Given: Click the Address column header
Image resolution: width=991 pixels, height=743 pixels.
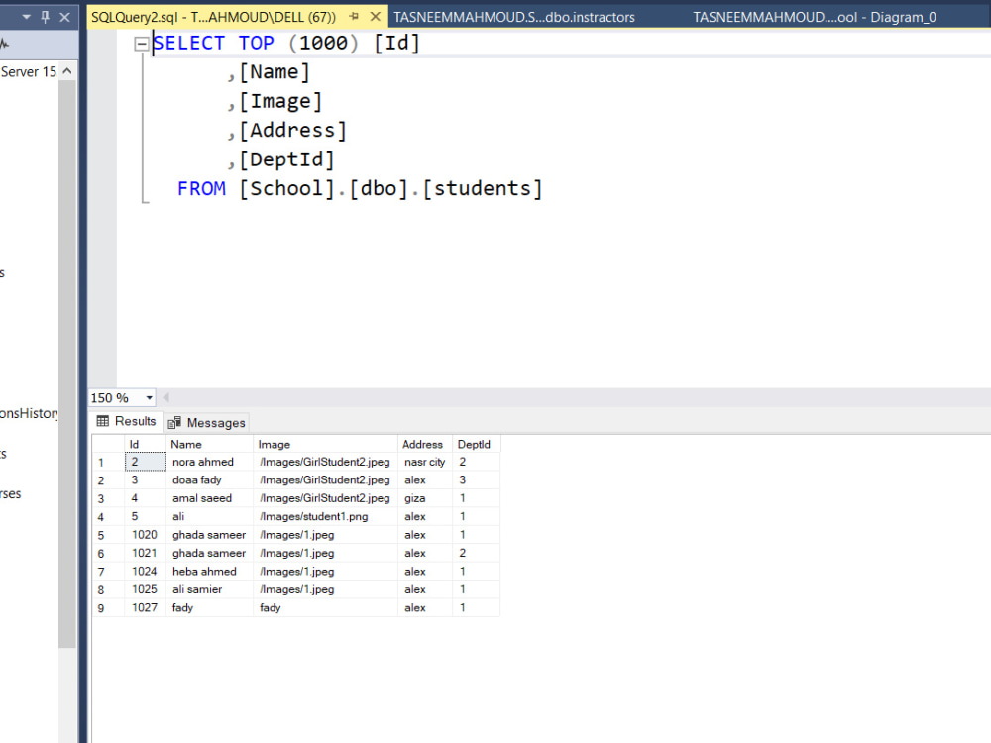Looking at the screenshot, I should coord(425,444).
